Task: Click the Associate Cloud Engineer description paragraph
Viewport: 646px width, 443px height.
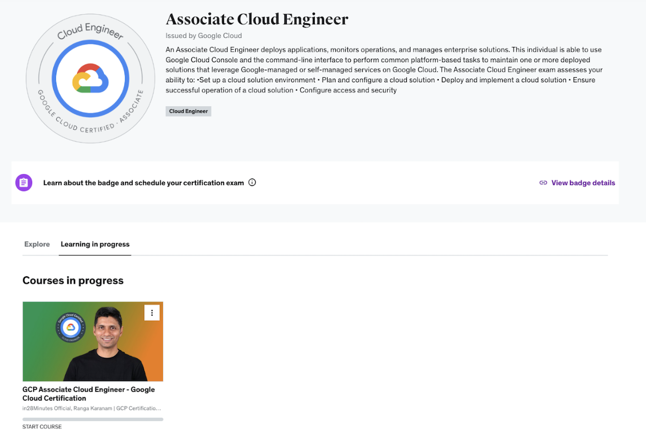Action: [383, 70]
